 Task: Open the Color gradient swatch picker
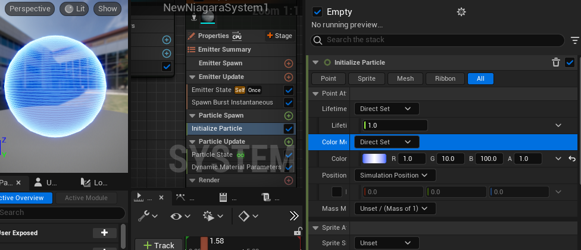374,159
